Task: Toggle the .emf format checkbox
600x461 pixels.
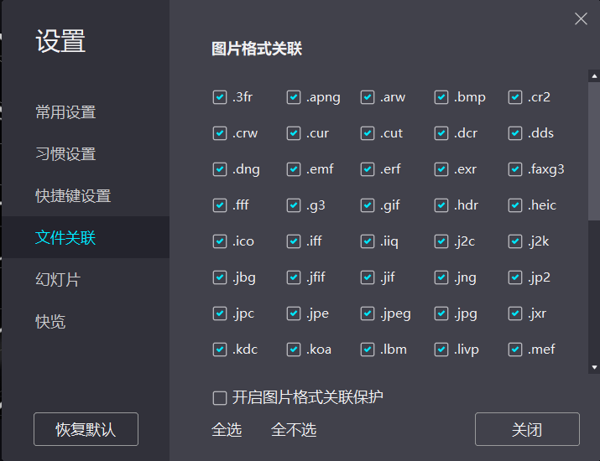Action: [294, 169]
